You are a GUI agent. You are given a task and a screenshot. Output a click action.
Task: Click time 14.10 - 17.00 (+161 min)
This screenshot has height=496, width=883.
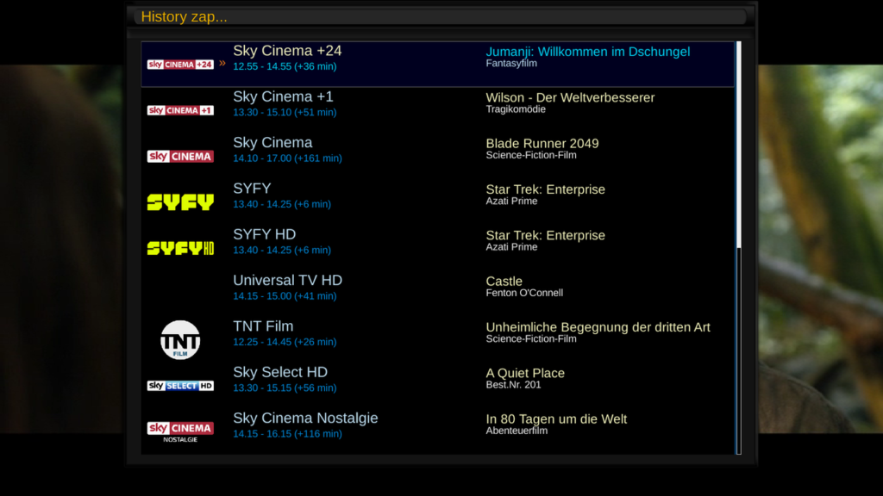(287, 158)
